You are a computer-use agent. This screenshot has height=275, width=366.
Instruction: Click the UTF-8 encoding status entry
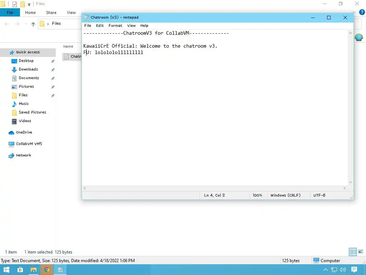pos(319,195)
